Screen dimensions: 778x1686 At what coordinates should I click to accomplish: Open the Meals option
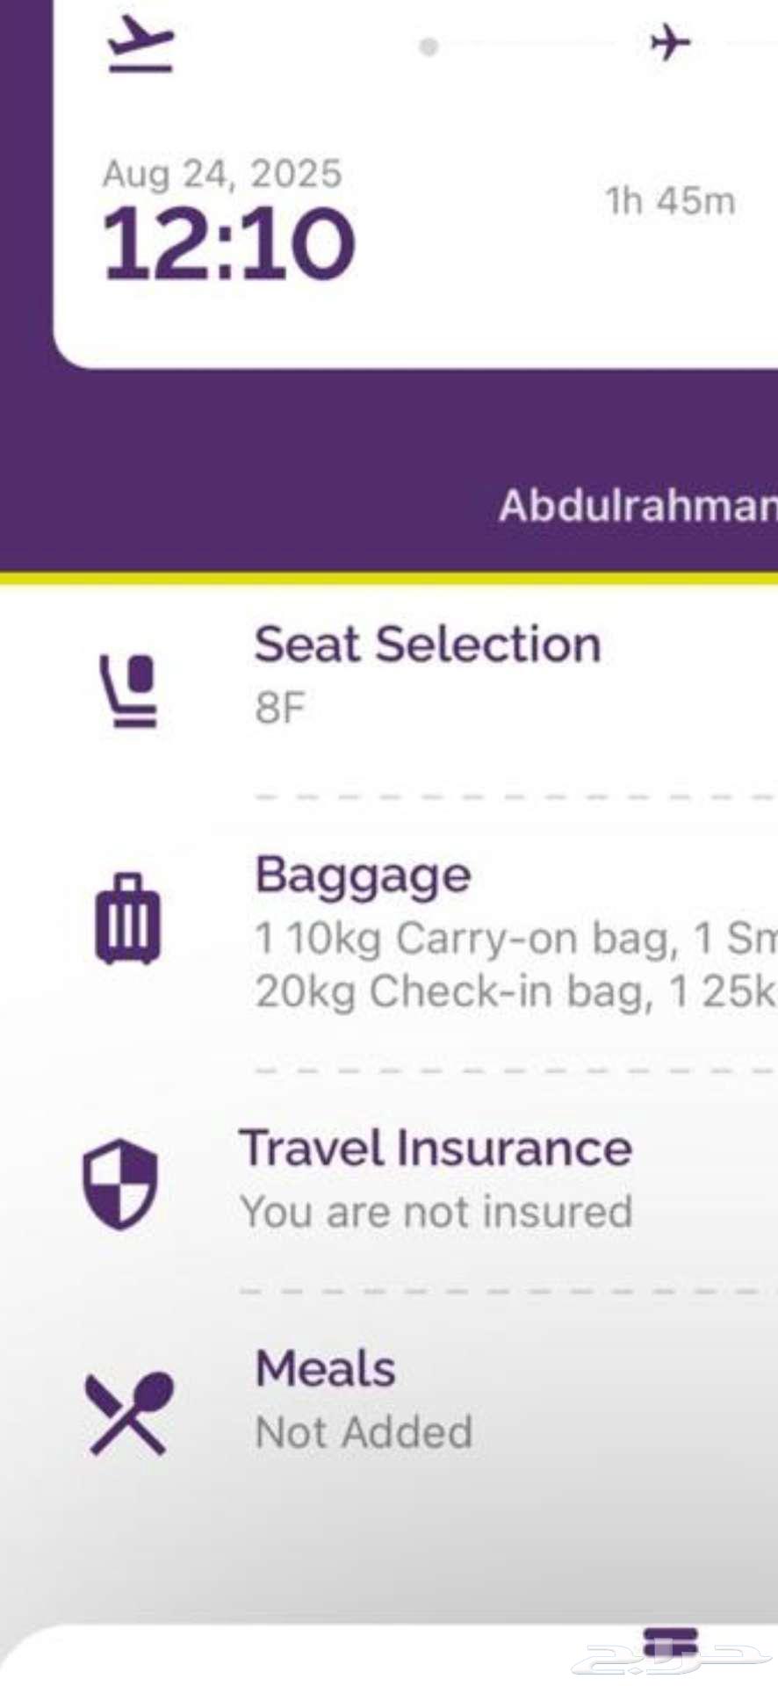pyautogui.click(x=325, y=1369)
